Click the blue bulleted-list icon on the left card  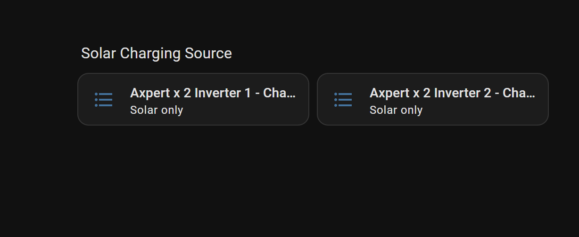104,99
